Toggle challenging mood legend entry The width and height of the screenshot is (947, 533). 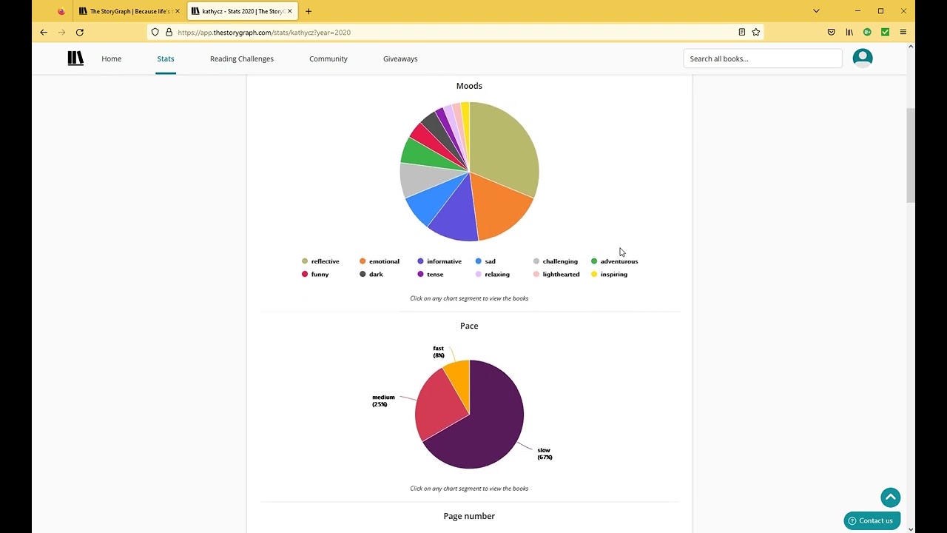pos(556,261)
